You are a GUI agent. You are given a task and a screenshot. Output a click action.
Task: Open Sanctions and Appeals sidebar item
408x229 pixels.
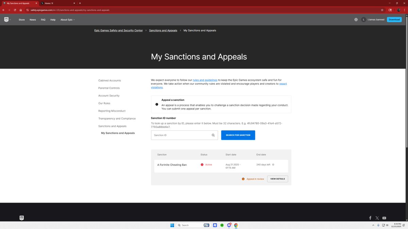113,126
